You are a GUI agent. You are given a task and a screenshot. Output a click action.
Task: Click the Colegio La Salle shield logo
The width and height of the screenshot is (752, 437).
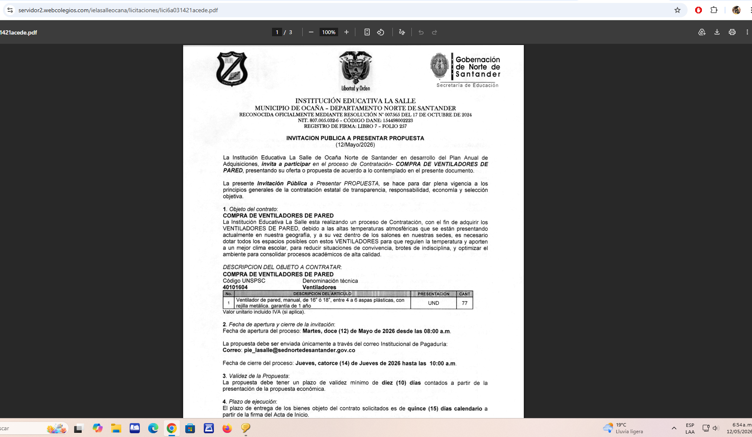[x=232, y=69]
